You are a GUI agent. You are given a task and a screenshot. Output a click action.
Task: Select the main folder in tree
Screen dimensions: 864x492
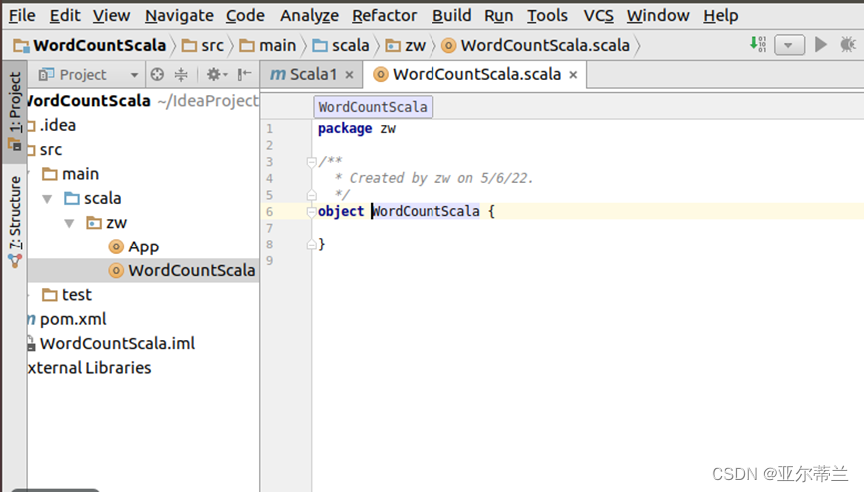80,174
